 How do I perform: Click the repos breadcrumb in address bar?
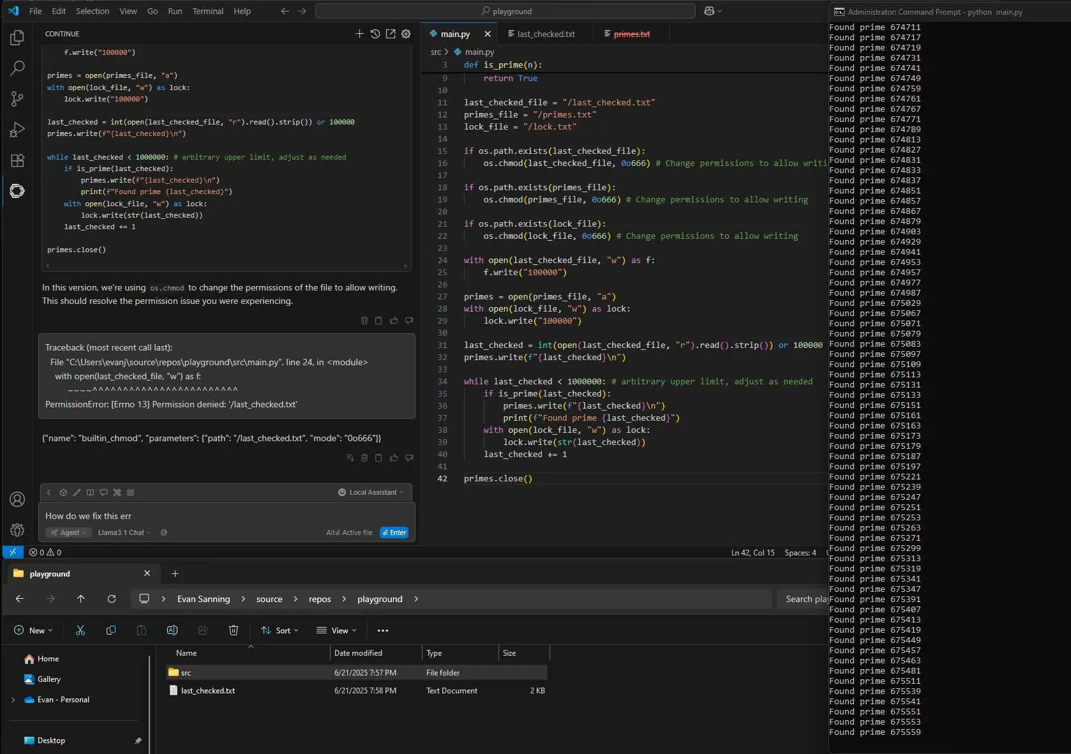click(320, 599)
